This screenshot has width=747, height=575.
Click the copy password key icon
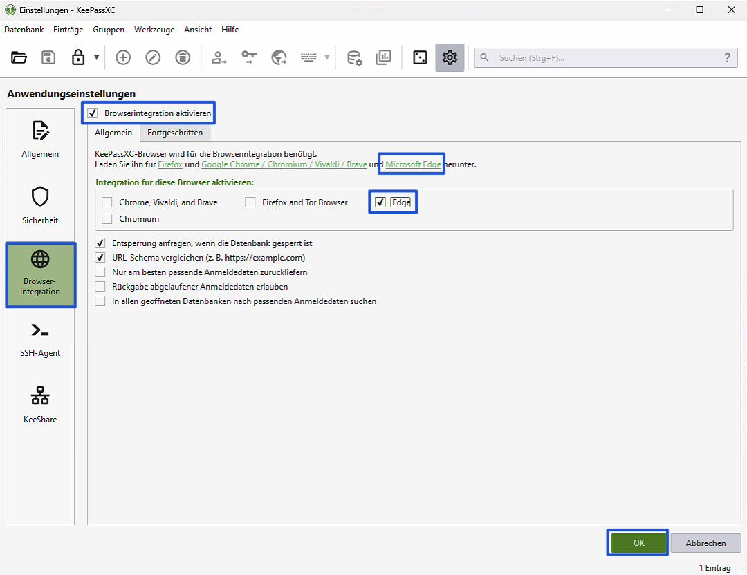[x=249, y=58]
